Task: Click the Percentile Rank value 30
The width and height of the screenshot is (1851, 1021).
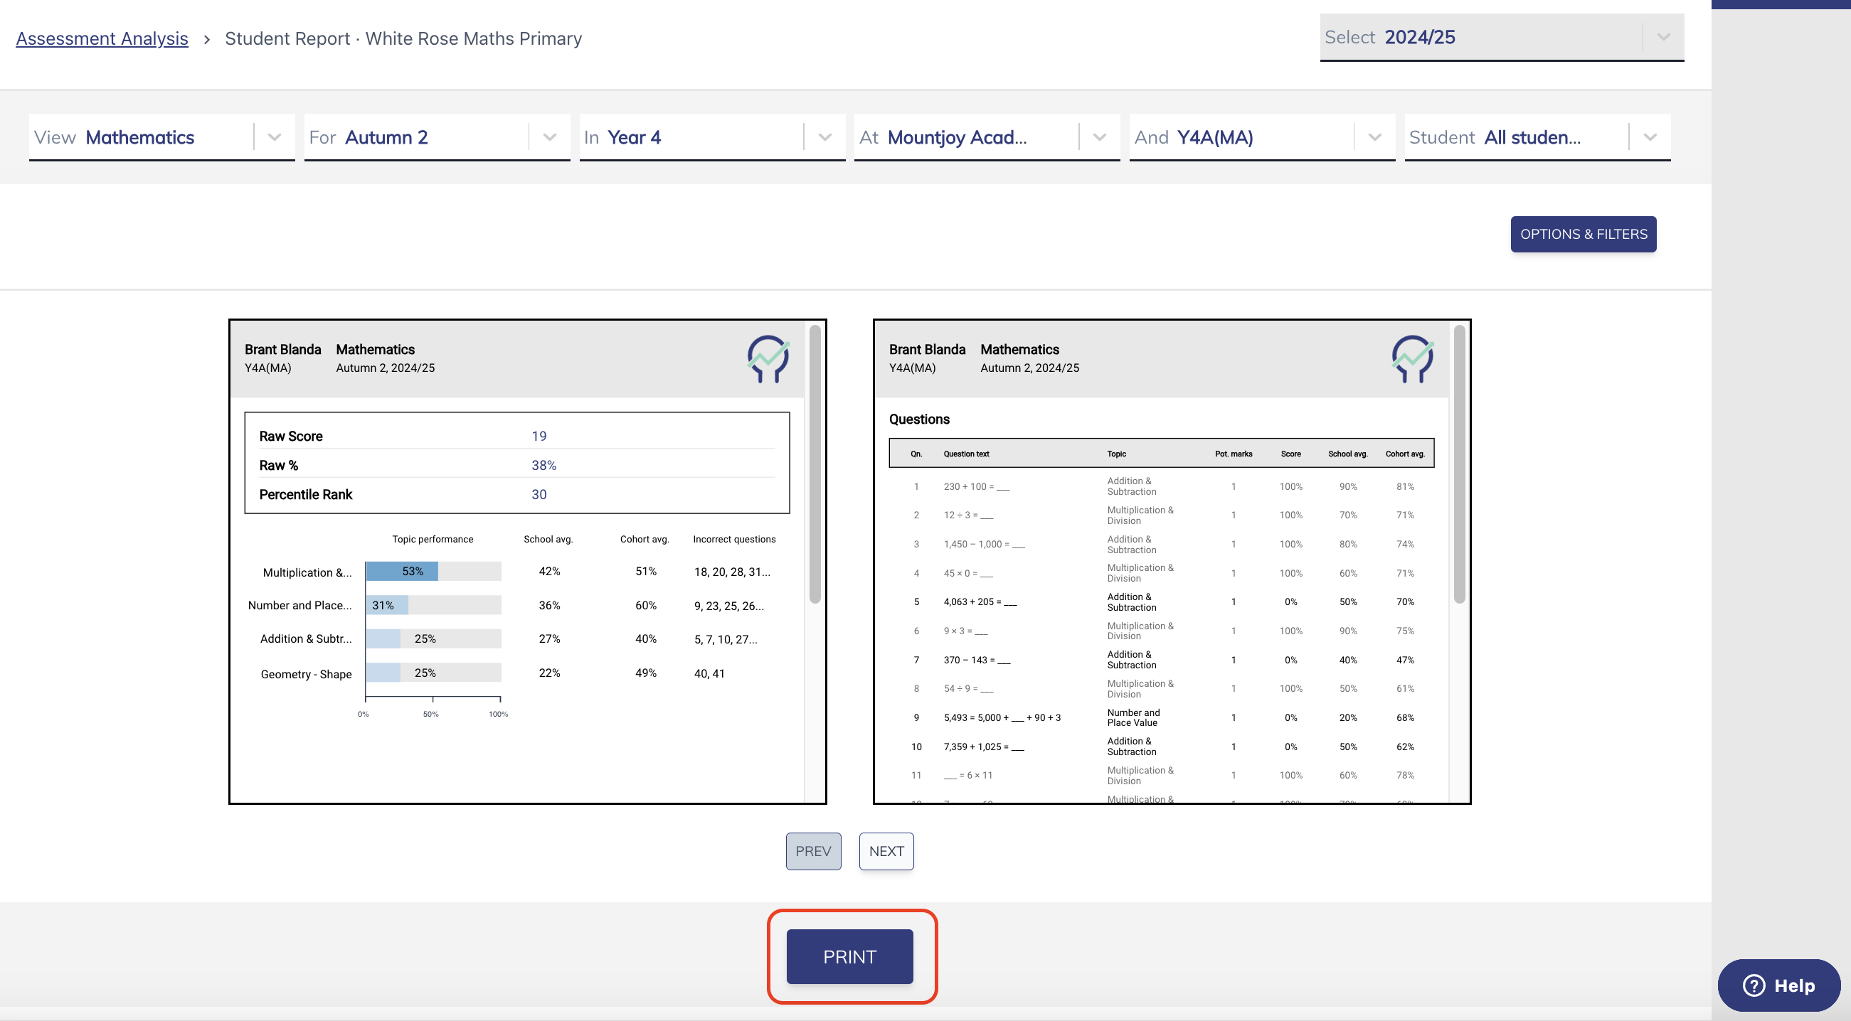Action: tap(539, 494)
